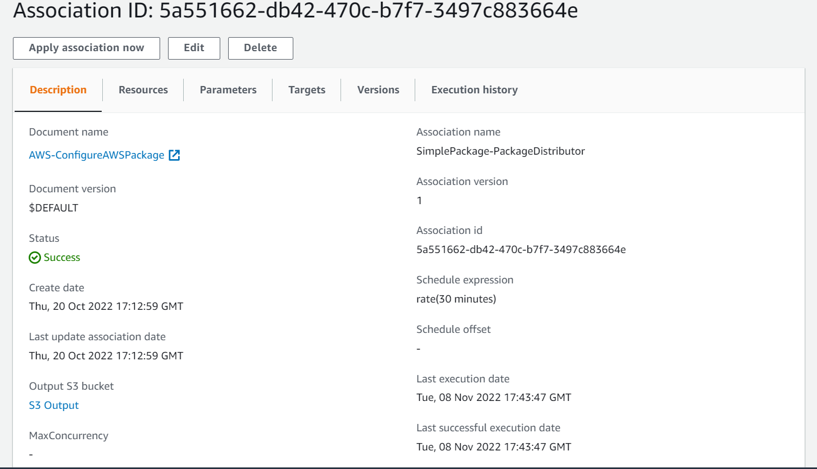
Task: Click the Delete button
Action: 260,48
